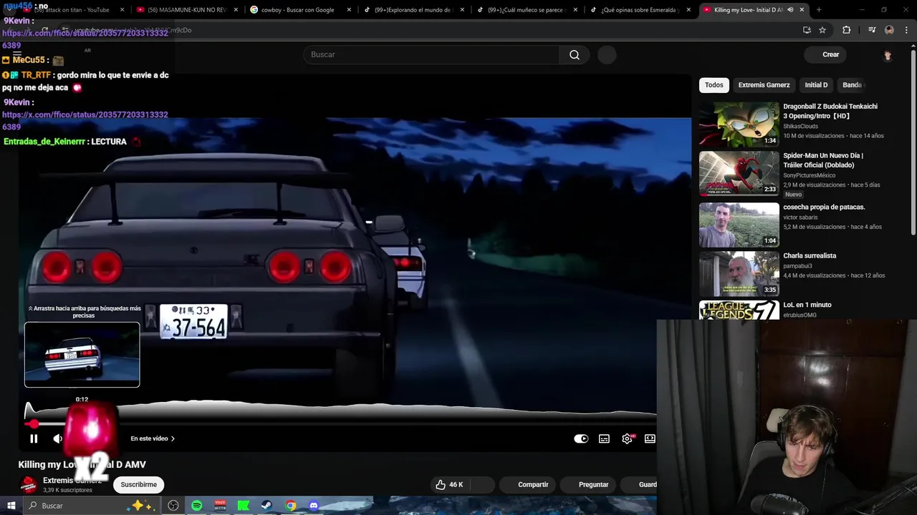Open 'LoL en 1 minuto' video title
This screenshot has width=917, height=515.
pyautogui.click(x=807, y=305)
